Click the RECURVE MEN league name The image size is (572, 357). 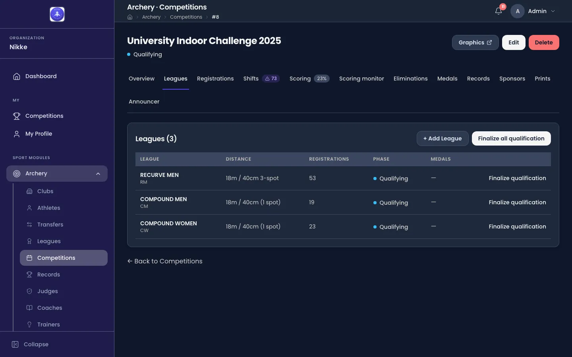pyautogui.click(x=159, y=175)
